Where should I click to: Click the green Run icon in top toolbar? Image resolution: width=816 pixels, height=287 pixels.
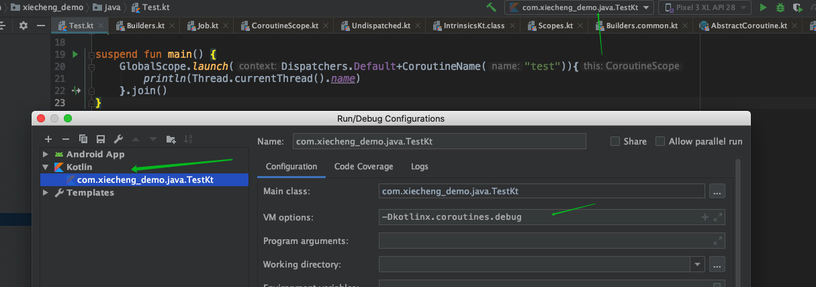click(x=763, y=7)
